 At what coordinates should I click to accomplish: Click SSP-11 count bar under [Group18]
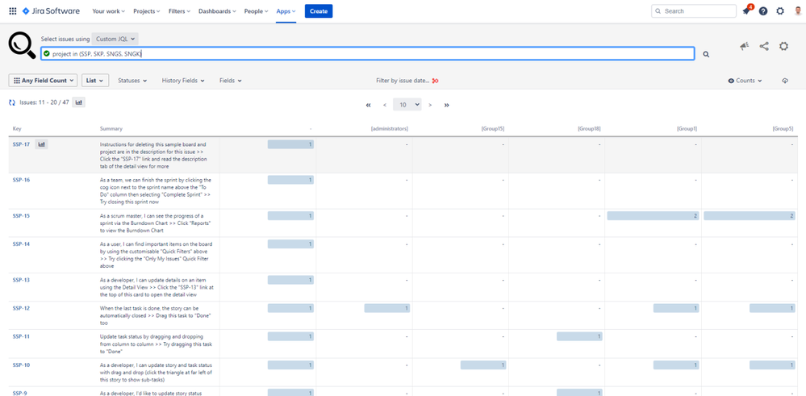579,336
